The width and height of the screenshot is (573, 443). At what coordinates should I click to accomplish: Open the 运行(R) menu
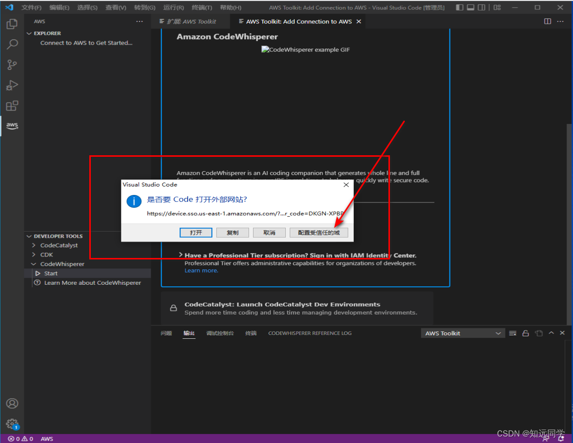[x=174, y=7]
